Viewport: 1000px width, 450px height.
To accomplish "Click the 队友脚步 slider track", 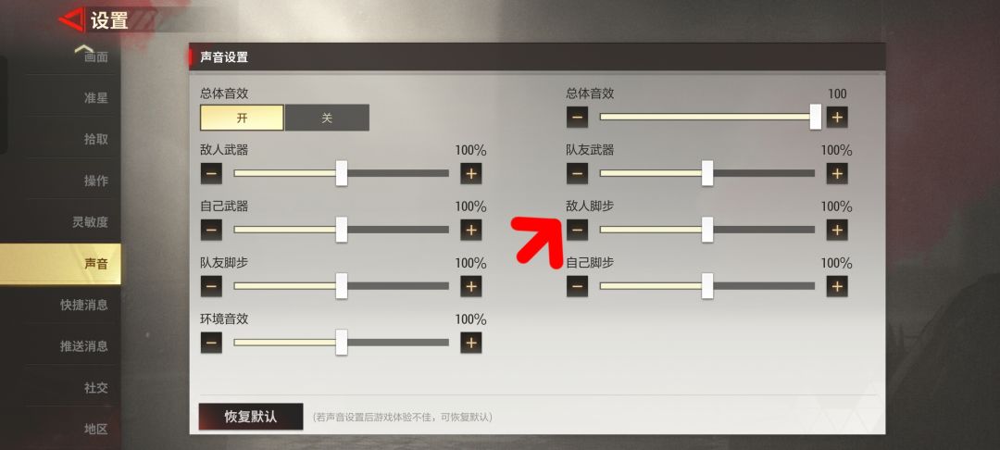I will 341,286.
